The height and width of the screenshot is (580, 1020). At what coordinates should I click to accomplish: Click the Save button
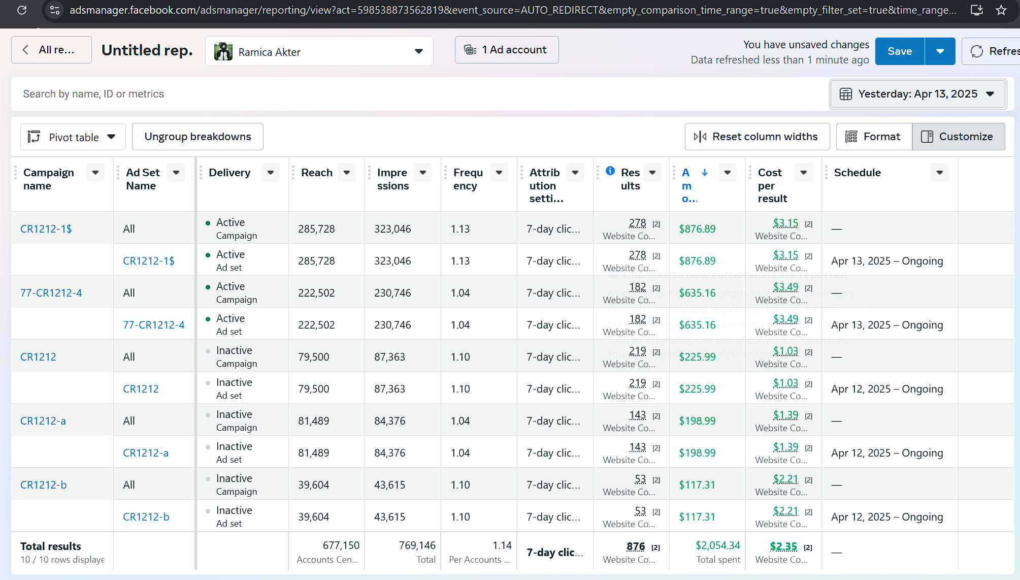coord(899,51)
